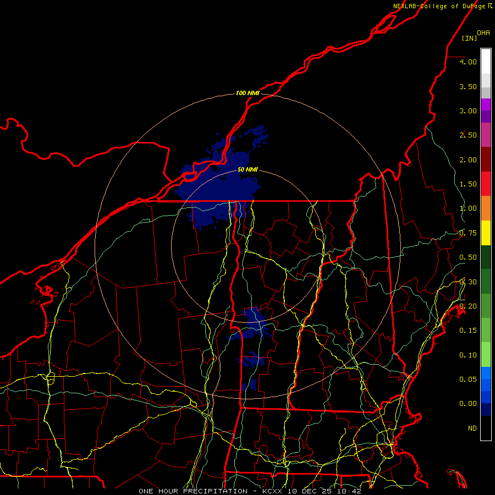Pick the dark maroon legend swatch
The height and width of the screenshot is (495, 495).
(x=486, y=159)
